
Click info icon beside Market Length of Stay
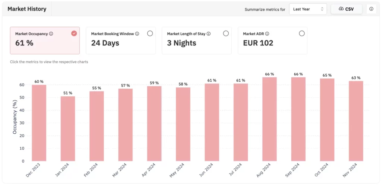click(x=209, y=34)
